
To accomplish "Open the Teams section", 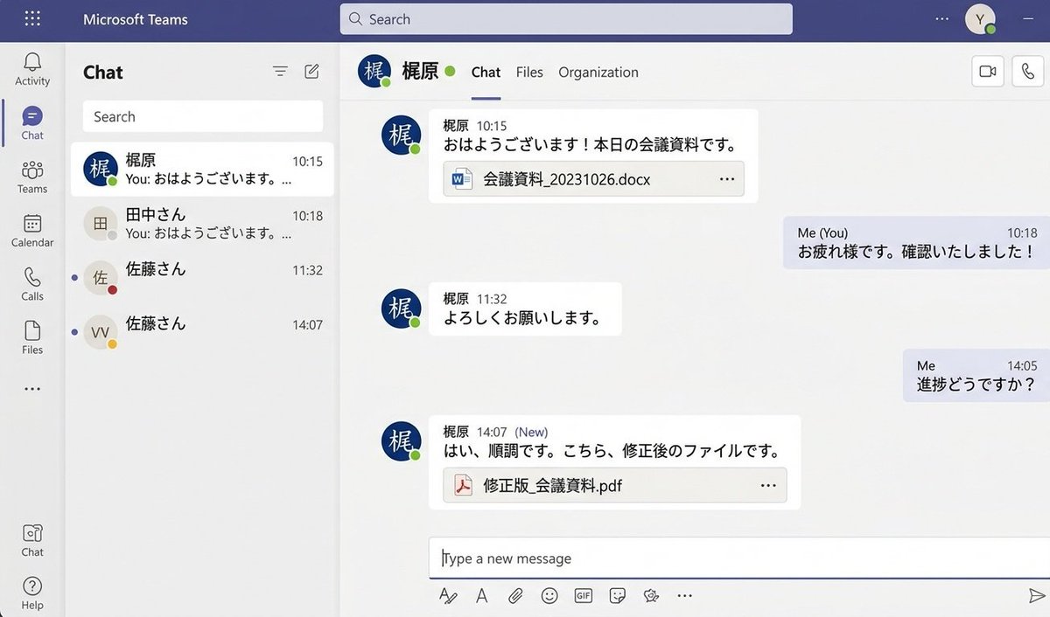I will [x=32, y=177].
